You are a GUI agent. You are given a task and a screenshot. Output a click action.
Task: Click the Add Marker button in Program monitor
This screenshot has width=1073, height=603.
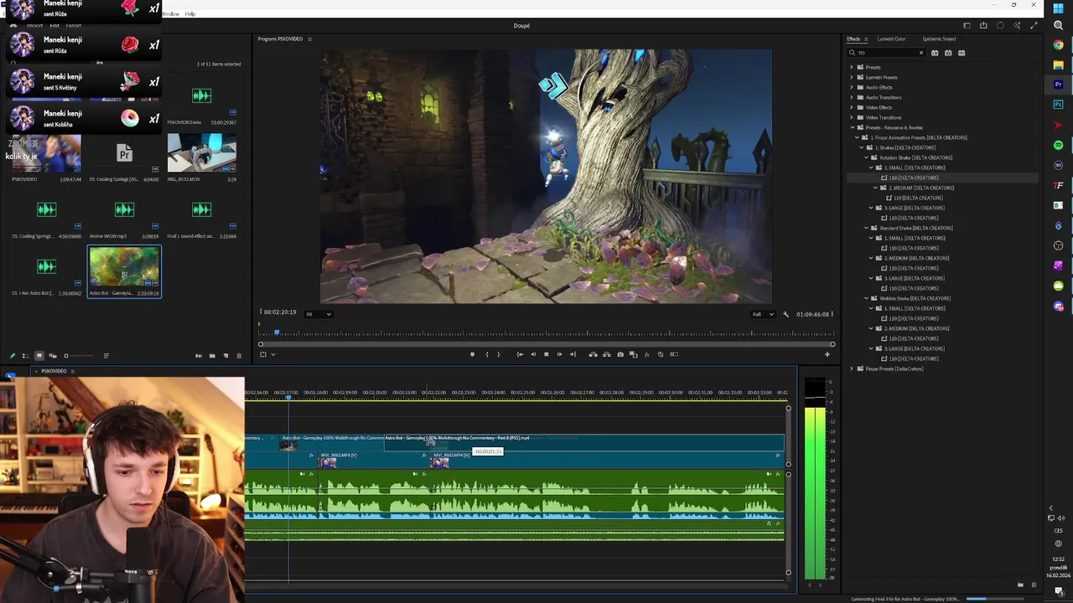472,354
